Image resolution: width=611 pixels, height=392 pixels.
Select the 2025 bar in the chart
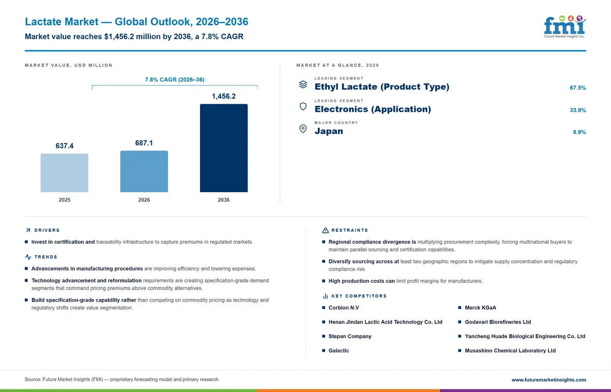tap(64, 173)
